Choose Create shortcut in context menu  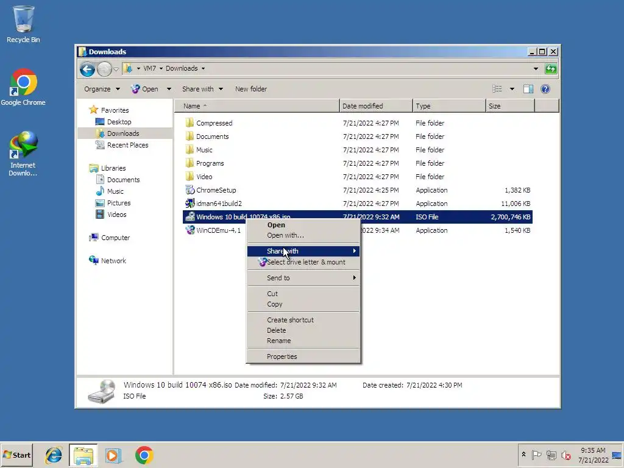point(303,320)
